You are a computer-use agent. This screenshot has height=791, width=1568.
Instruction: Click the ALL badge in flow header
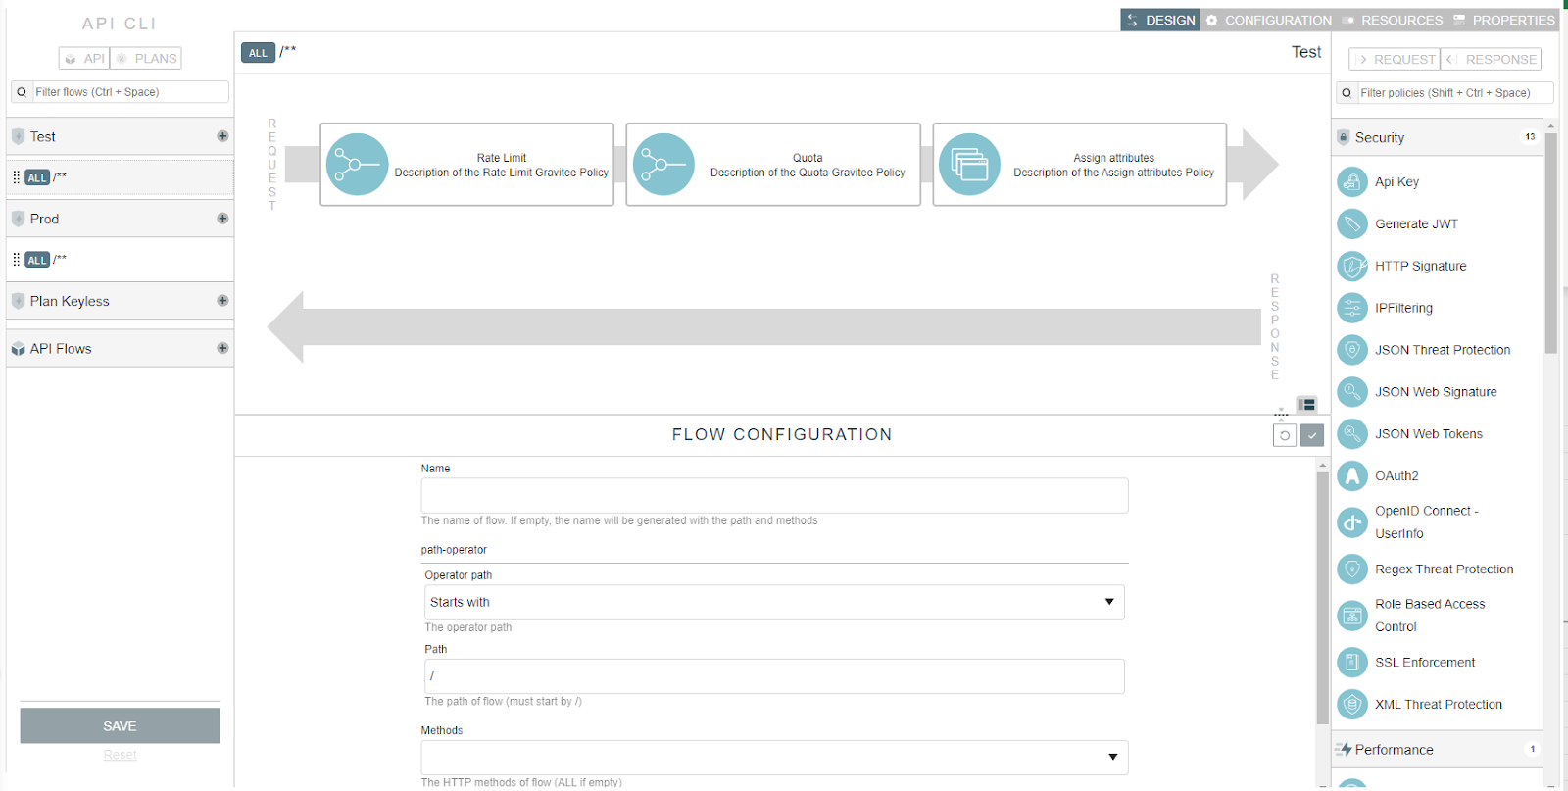click(x=258, y=53)
